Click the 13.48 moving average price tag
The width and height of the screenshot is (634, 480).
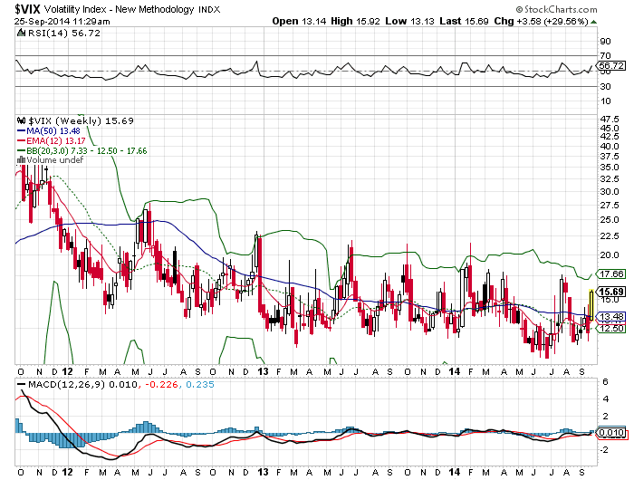click(611, 317)
